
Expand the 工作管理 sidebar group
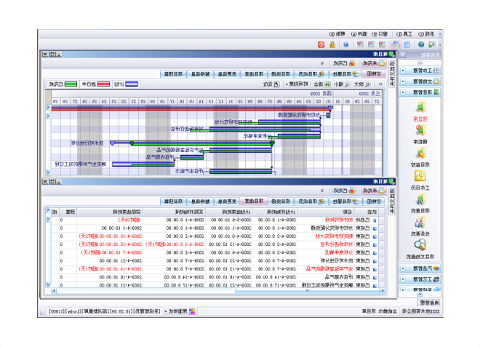coord(422,71)
